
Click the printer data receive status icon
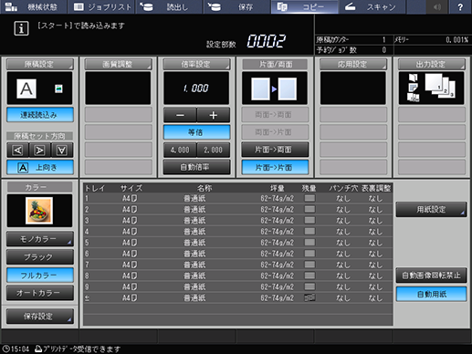38,349
